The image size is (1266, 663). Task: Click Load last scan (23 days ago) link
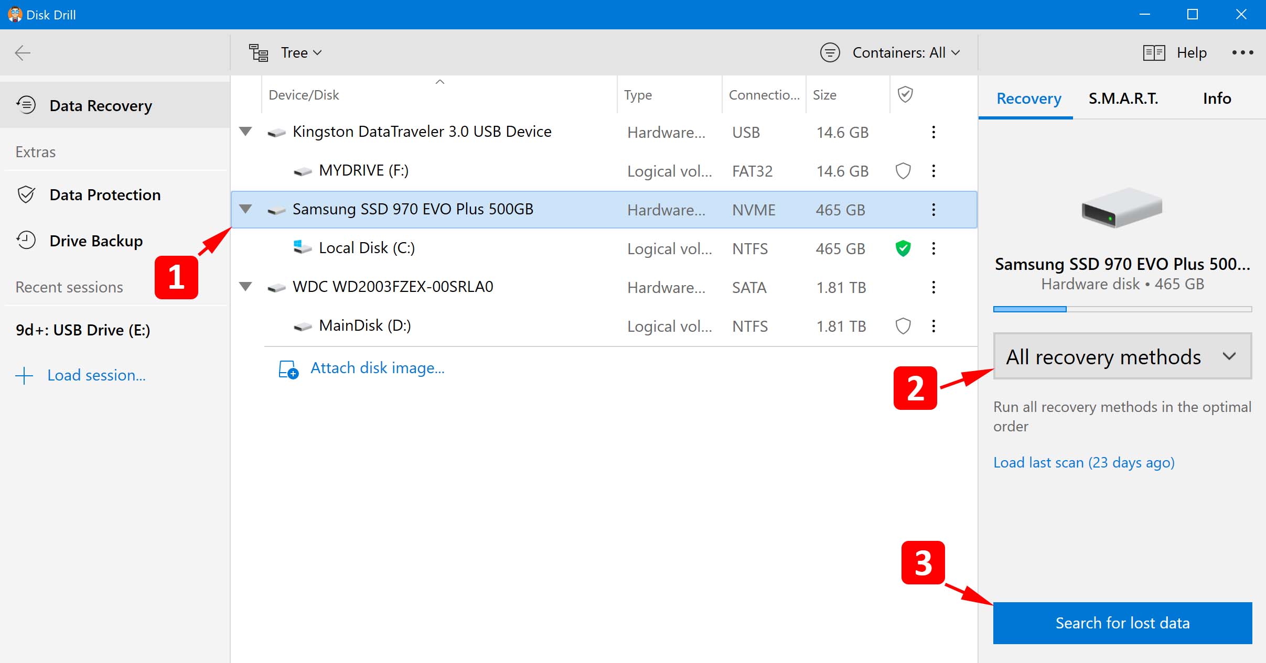[1083, 462]
